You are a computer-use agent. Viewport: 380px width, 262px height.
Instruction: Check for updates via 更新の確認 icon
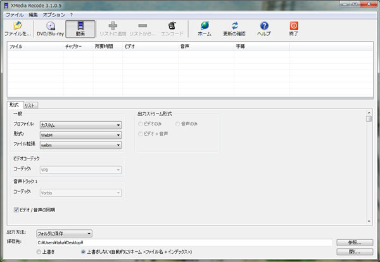click(x=235, y=28)
